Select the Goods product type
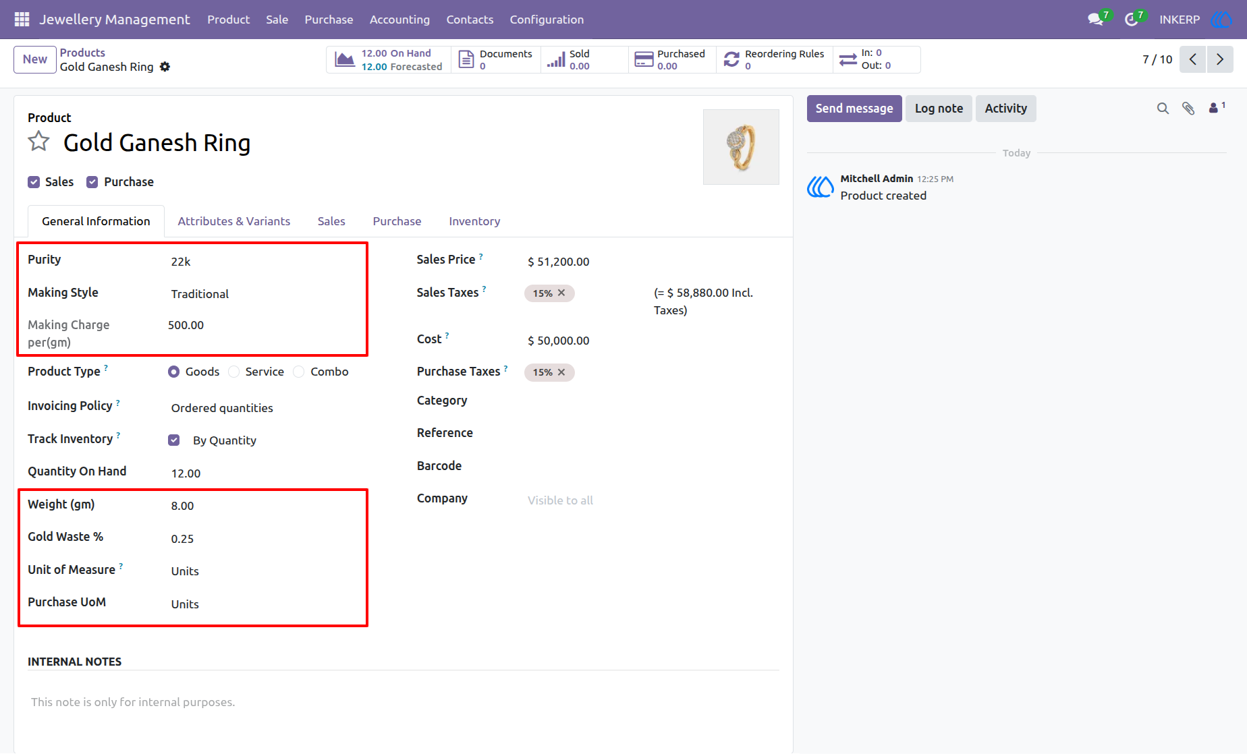 [x=174, y=372]
